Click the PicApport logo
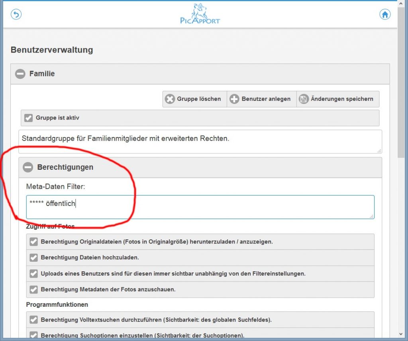 coord(200,14)
